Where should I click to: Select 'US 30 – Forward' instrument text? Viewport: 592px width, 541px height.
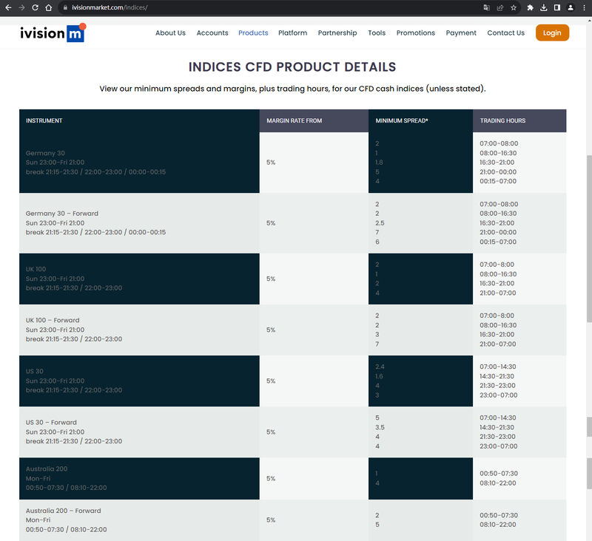click(51, 422)
